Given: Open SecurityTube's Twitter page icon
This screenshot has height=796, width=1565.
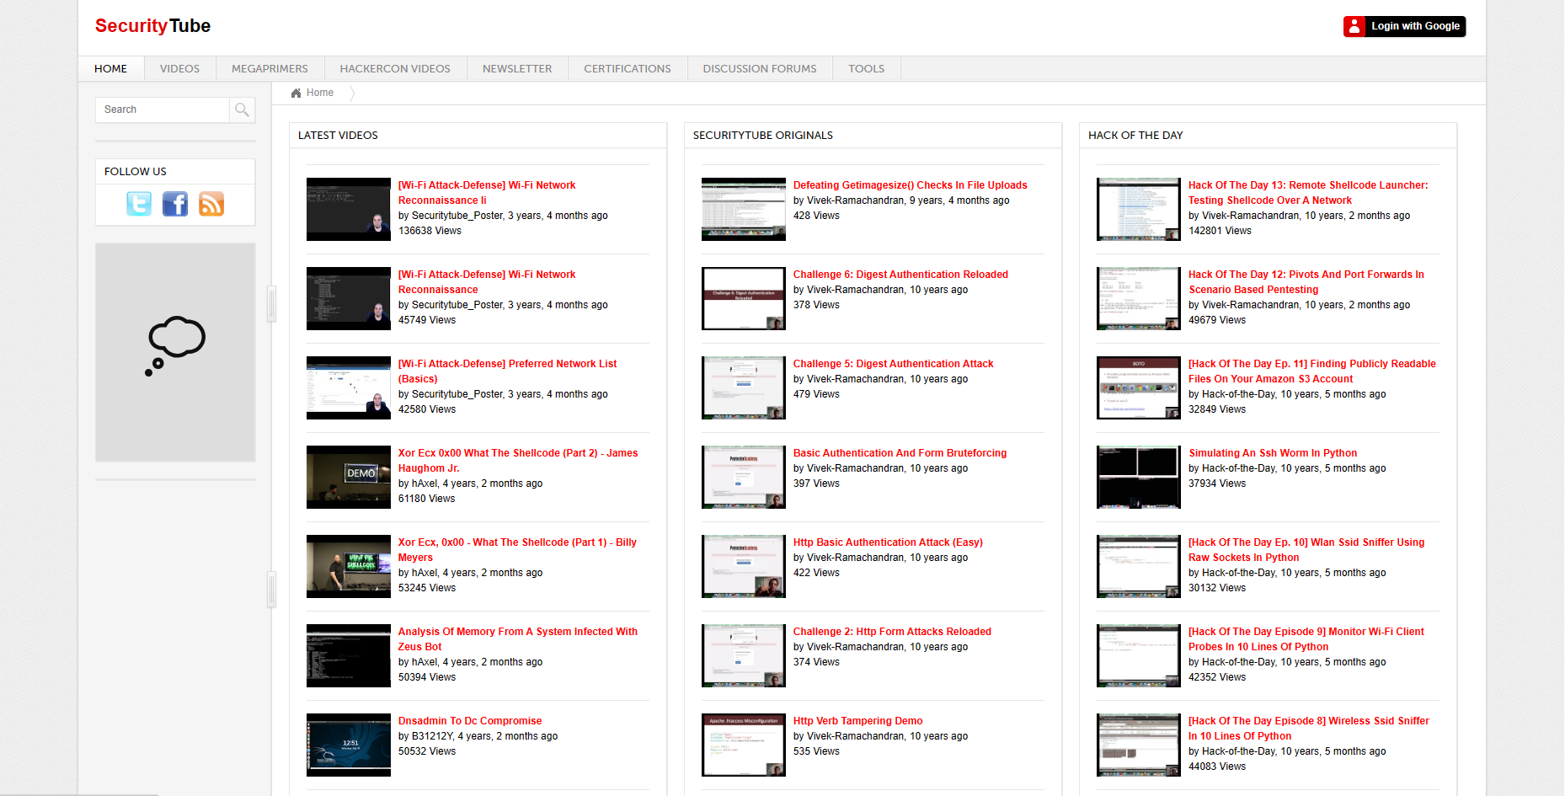Looking at the screenshot, I should pos(139,204).
